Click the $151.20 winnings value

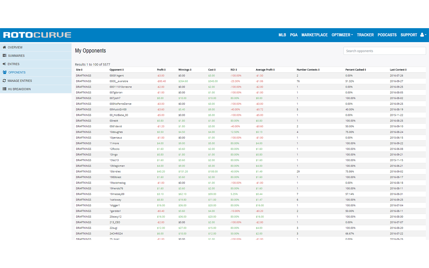pos(183,172)
